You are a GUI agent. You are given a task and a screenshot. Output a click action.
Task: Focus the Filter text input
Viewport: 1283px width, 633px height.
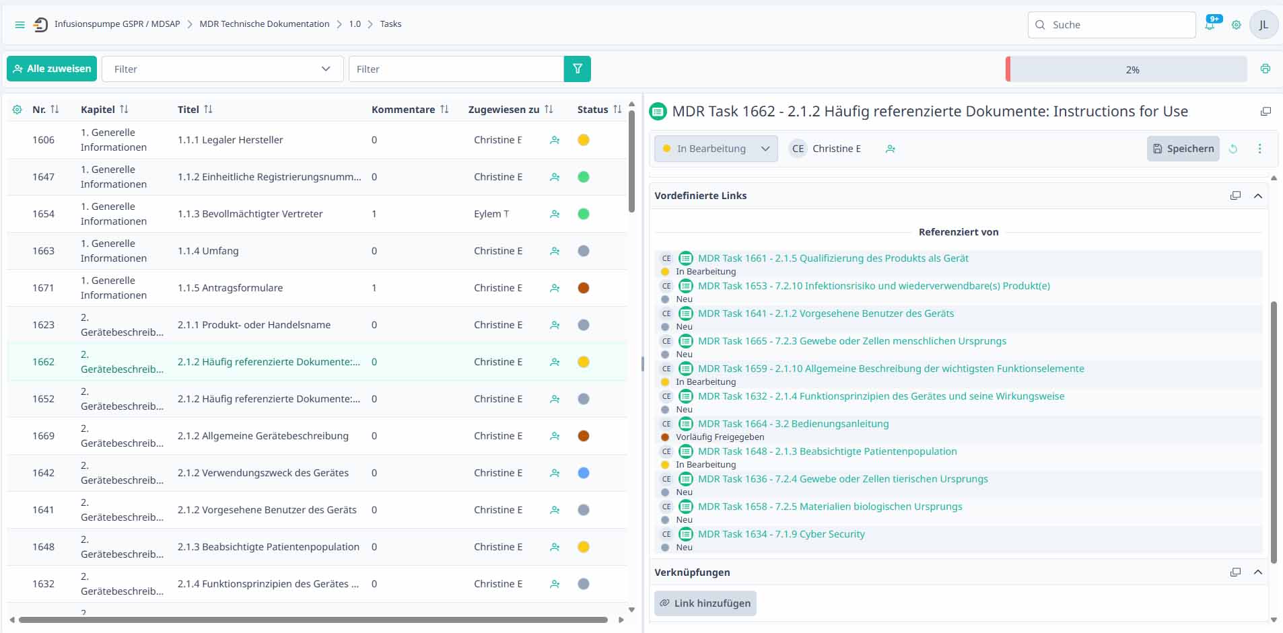tap(456, 69)
